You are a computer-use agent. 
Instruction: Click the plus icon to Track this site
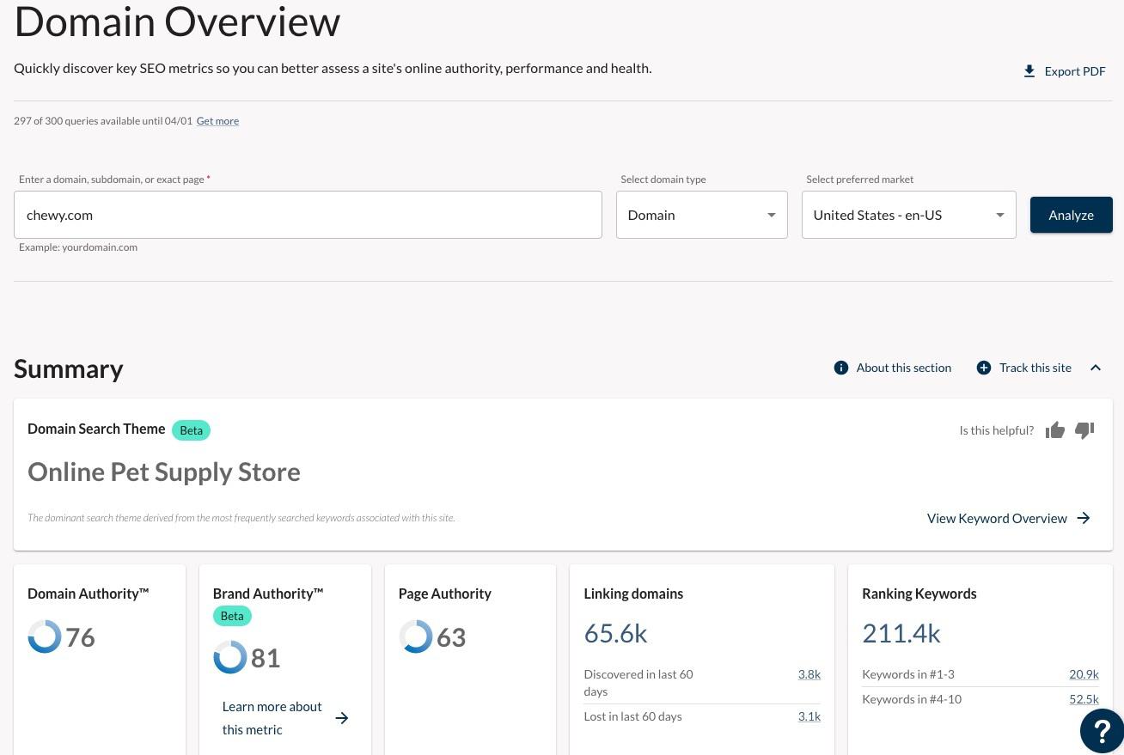[983, 368]
